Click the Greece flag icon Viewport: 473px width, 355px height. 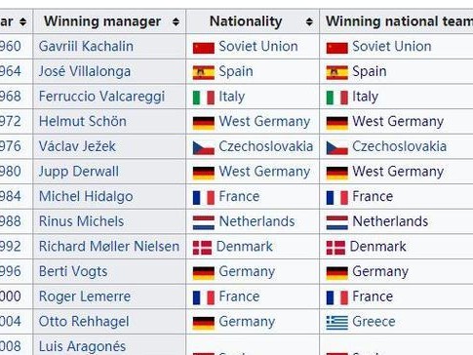pos(337,322)
